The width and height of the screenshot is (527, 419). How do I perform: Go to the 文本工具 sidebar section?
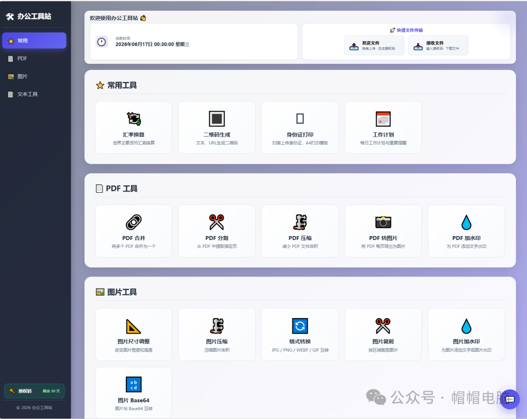click(x=34, y=95)
